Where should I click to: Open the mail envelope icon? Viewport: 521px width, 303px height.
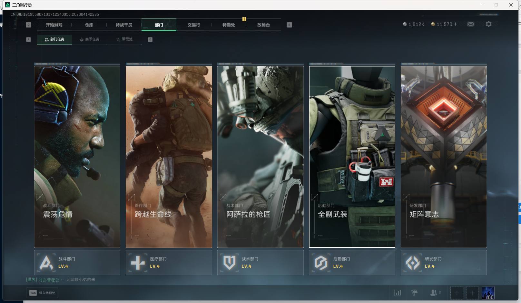point(471,24)
